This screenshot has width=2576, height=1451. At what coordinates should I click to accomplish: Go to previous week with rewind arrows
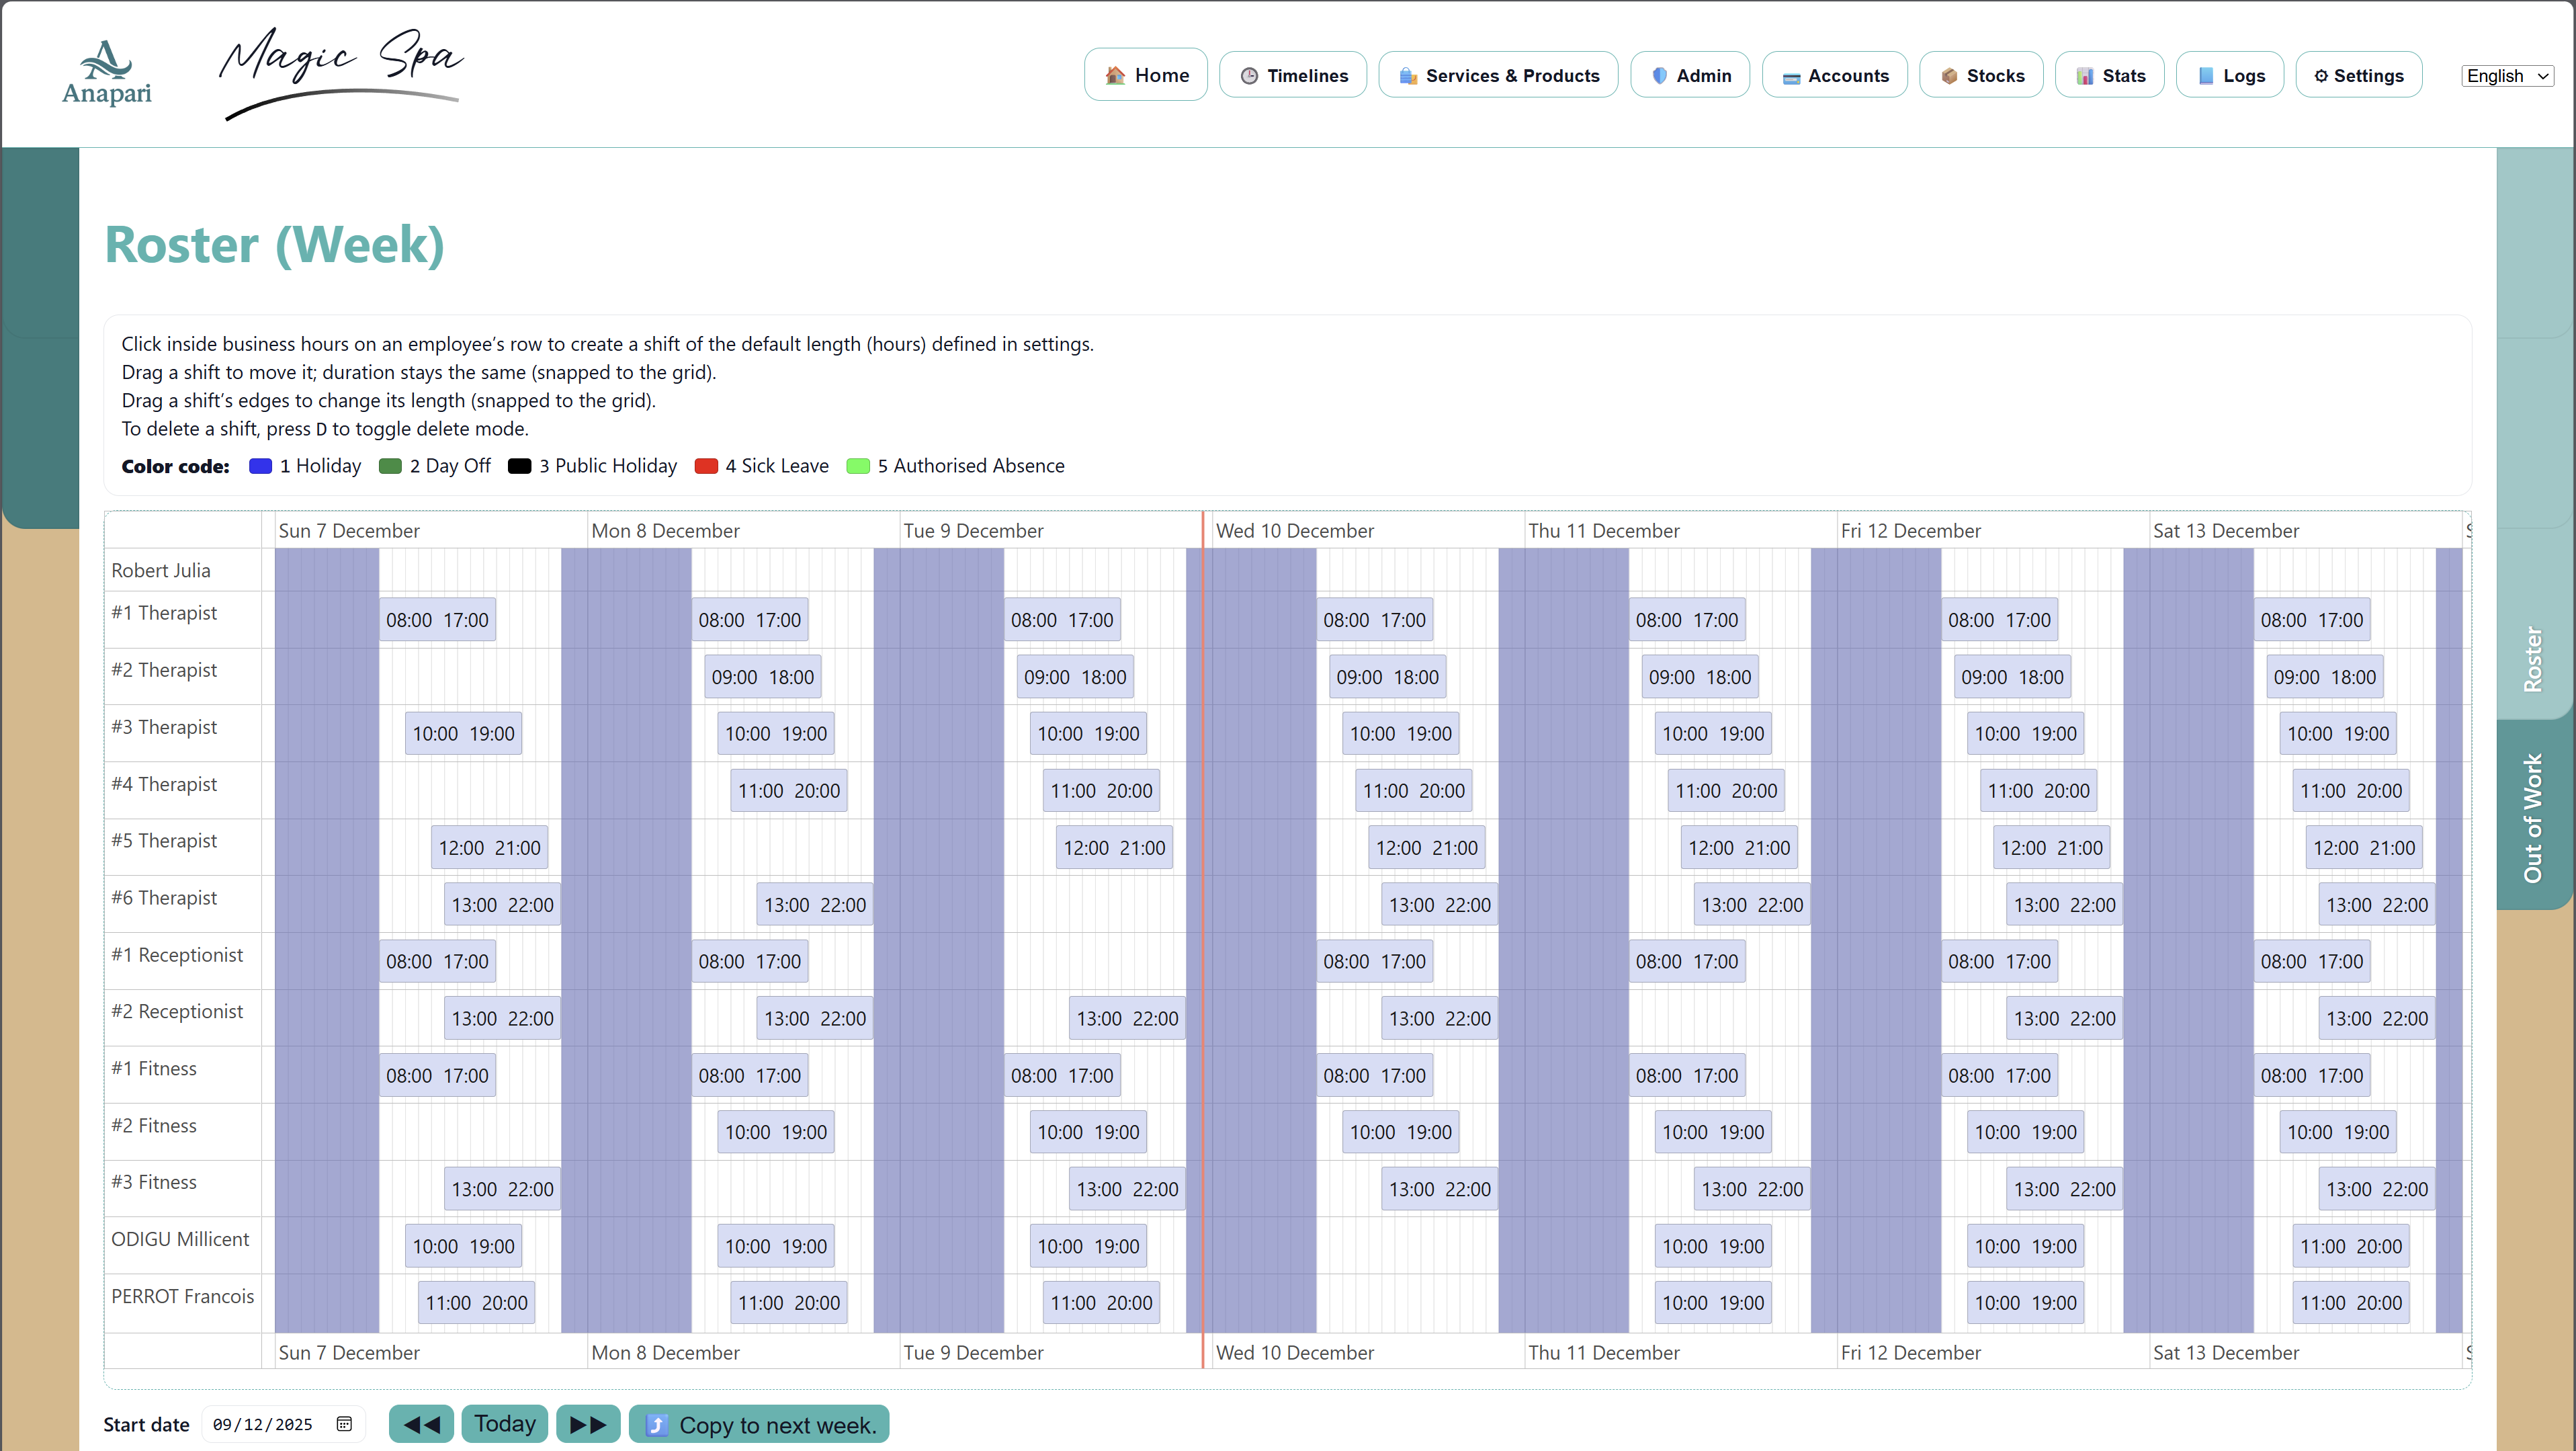[x=421, y=1424]
